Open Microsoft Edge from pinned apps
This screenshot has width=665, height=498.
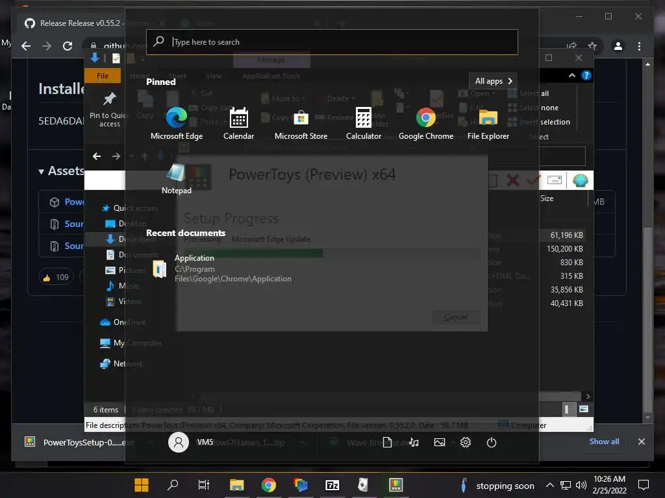(177, 123)
